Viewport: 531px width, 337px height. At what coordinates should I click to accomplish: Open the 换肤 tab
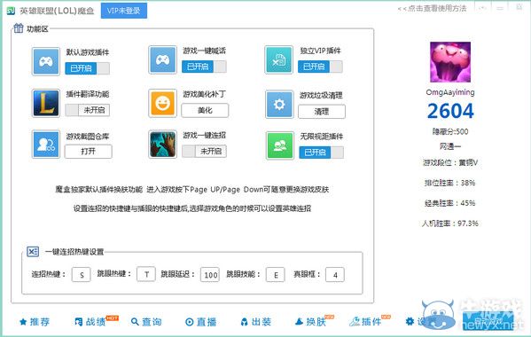(x=310, y=322)
